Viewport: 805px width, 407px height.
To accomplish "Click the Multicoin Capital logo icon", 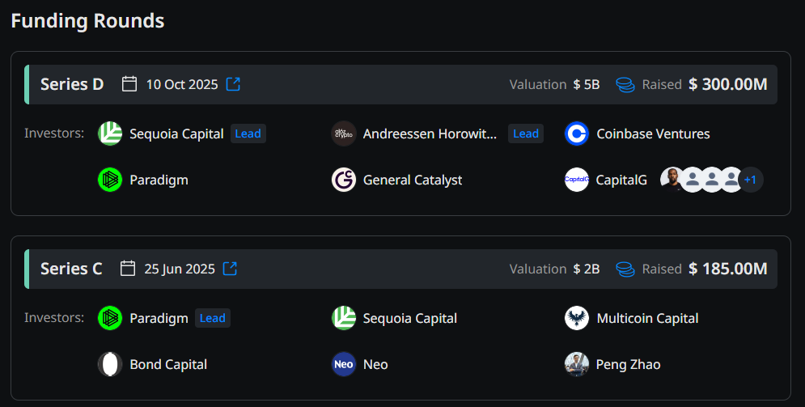I will (x=577, y=318).
